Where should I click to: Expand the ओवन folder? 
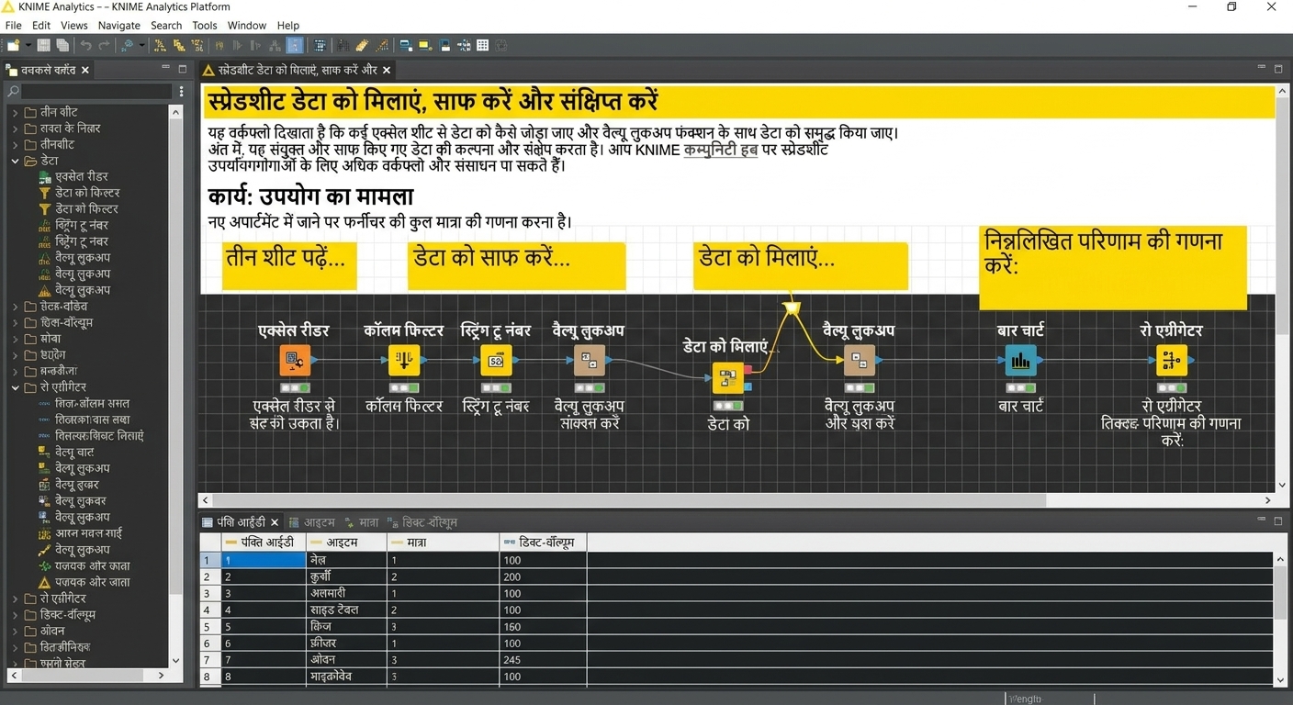click(x=15, y=631)
